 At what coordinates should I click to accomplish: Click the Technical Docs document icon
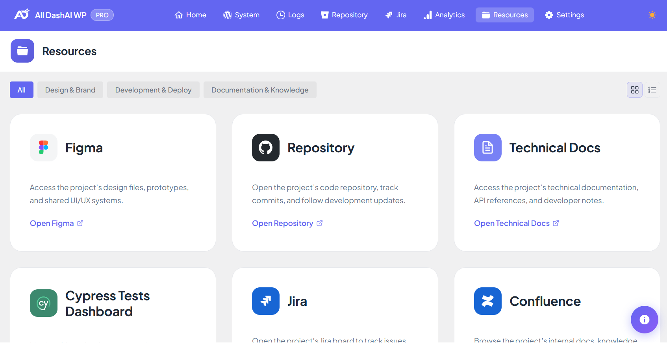click(x=487, y=148)
